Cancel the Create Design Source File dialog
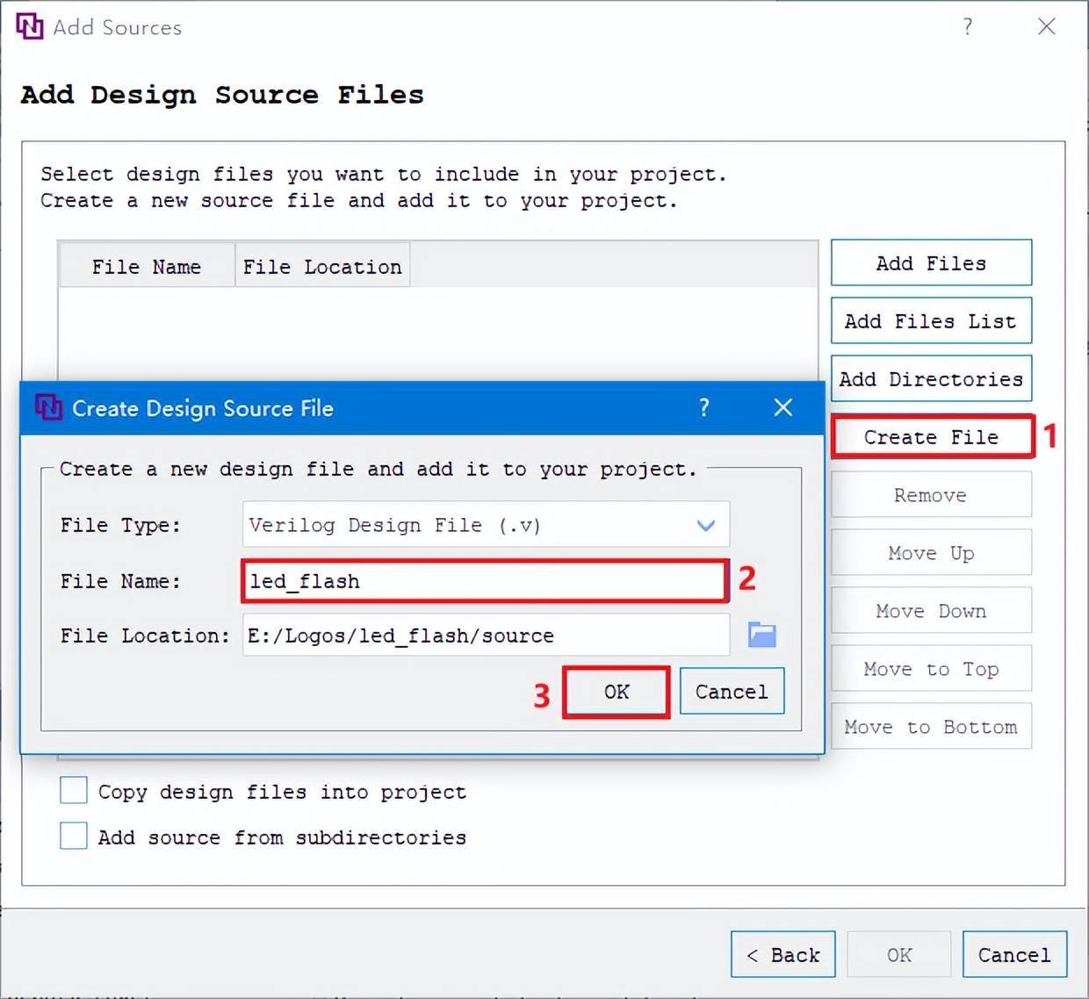The width and height of the screenshot is (1089, 999). tap(732, 692)
